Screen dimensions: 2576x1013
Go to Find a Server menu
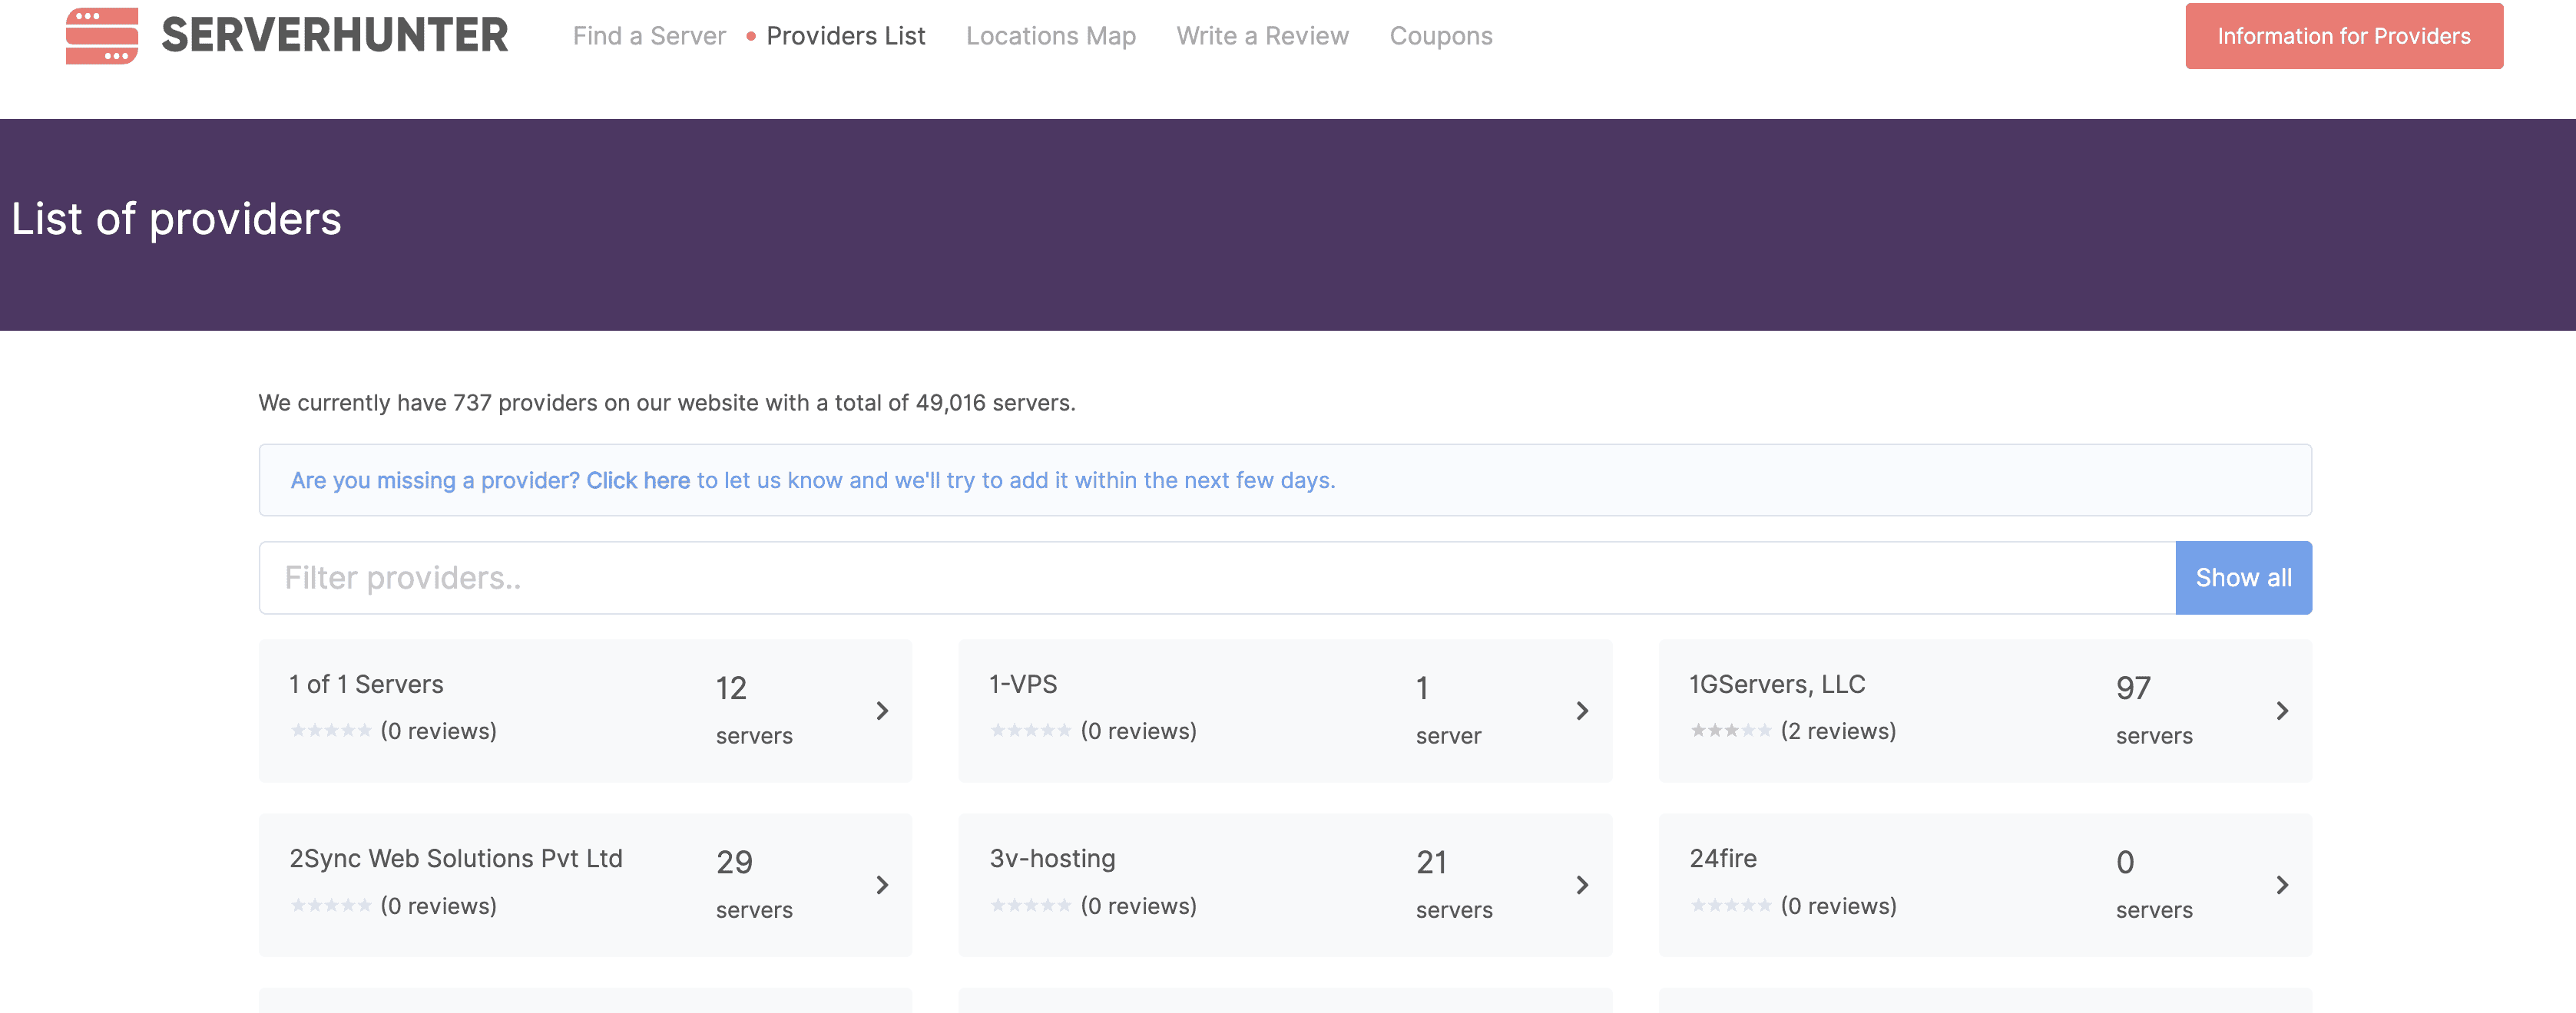[x=649, y=36]
